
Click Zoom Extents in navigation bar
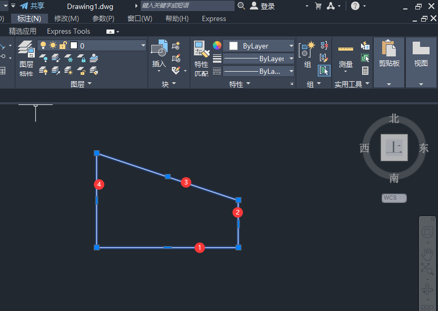click(x=427, y=269)
